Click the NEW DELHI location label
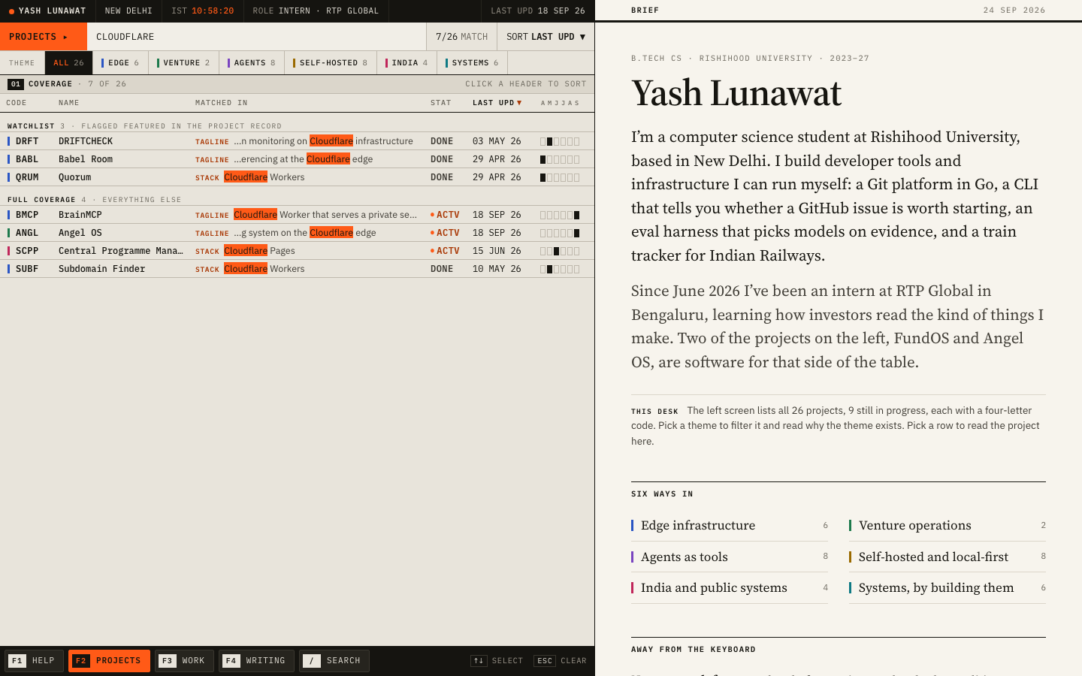Screen dimensions: 1082x676 128,11
